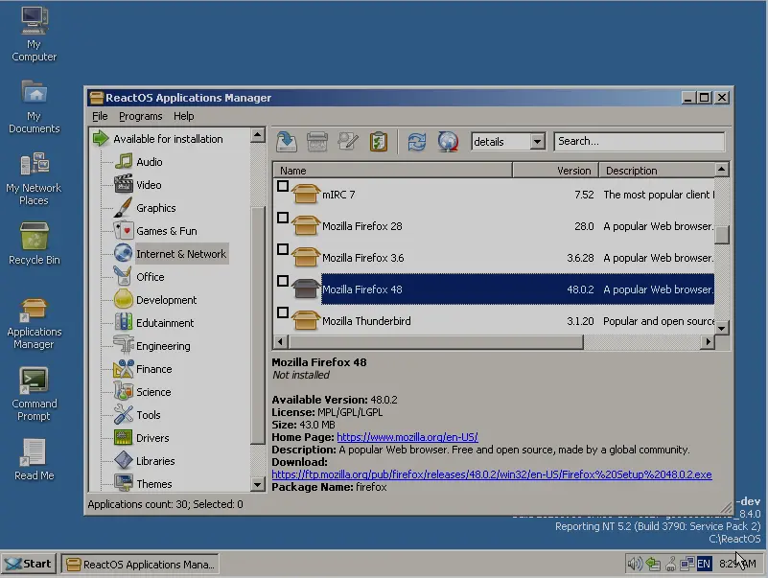This screenshot has width=768, height=578.
Task: Check the Mozilla Firefox 48 checkbox
Action: (283, 281)
